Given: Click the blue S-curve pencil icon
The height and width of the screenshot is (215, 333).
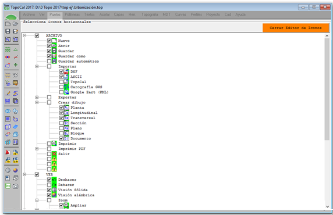Looking at the screenshot, I should [16, 94].
